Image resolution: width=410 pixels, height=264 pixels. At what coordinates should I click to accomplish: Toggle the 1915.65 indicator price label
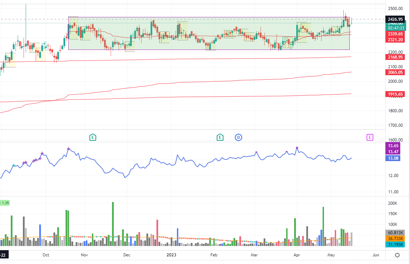(x=395, y=94)
